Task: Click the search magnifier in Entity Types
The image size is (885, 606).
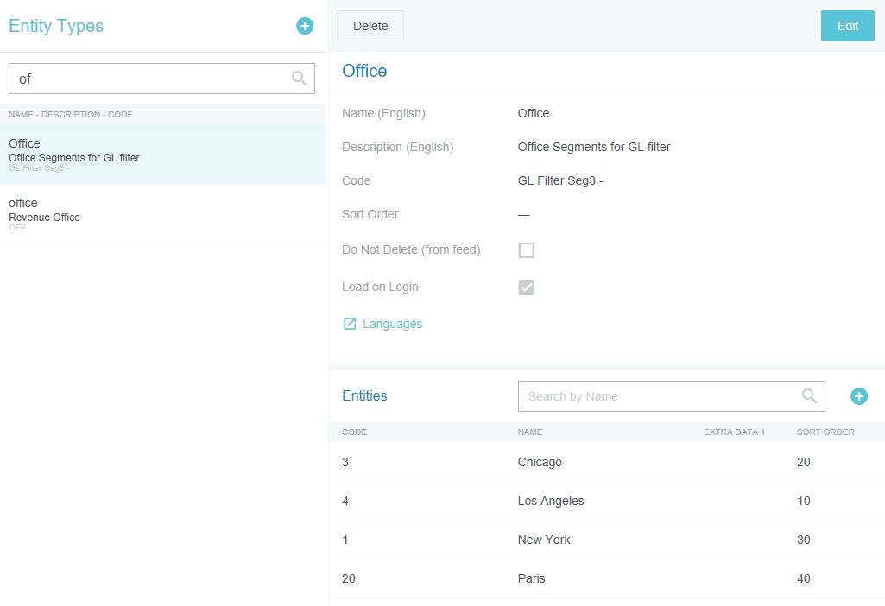Action: point(299,79)
